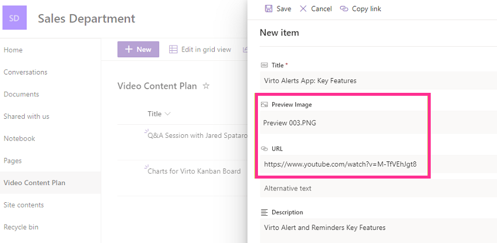The height and width of the screenshot is (243, 497).
Task: Click the SD site logo tile
Action: (x=14, y=18)
